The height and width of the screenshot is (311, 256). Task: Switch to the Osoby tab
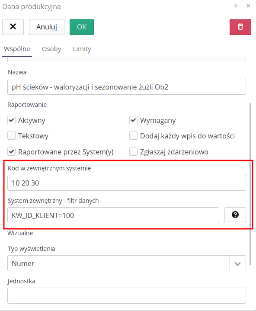[x=51, y=49]
